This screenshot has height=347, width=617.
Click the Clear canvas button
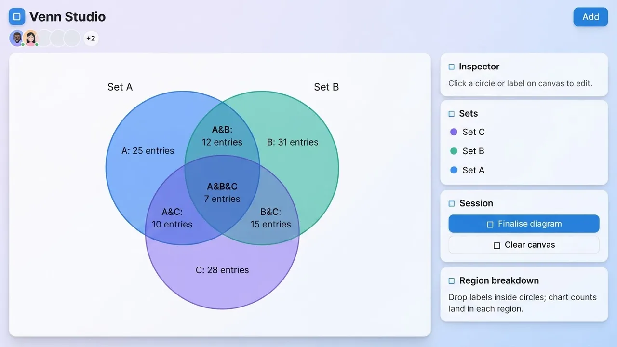524,245
